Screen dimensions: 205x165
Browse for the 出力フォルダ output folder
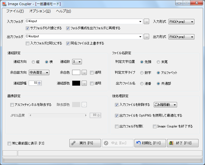[146, 37]
